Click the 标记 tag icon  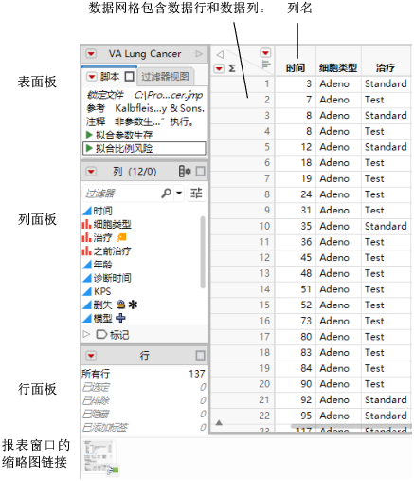(x=101, y=334)
